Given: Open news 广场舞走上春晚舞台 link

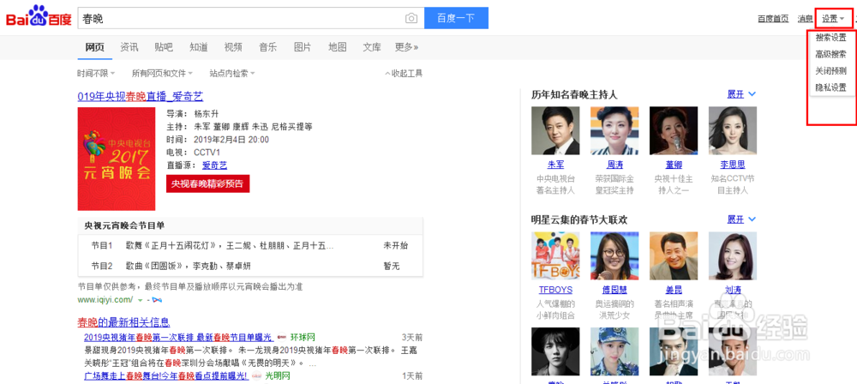Looking at the screenshot, I should [x=166, y=375].
